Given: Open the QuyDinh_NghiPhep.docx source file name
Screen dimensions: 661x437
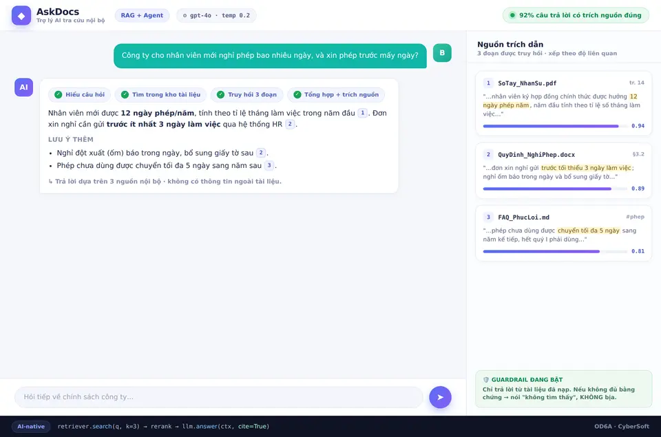Looking at the screenshot, I should point(536,155).
